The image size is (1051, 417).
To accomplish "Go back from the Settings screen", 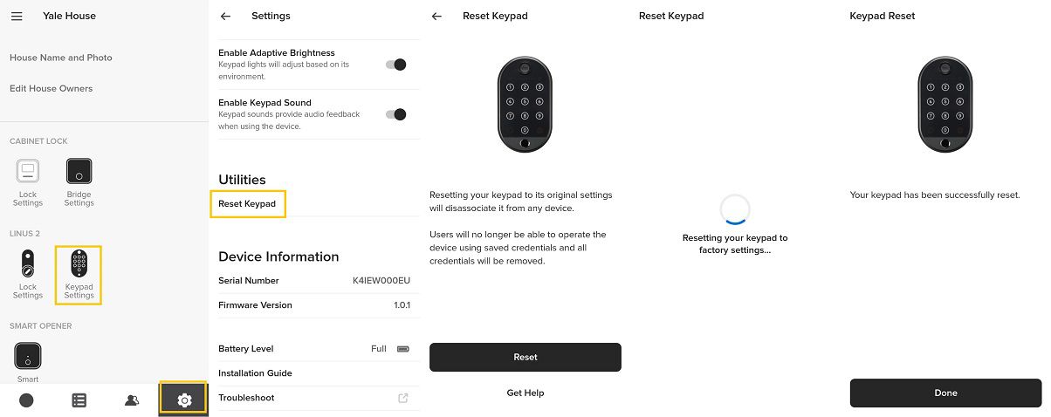I will 226,16.
